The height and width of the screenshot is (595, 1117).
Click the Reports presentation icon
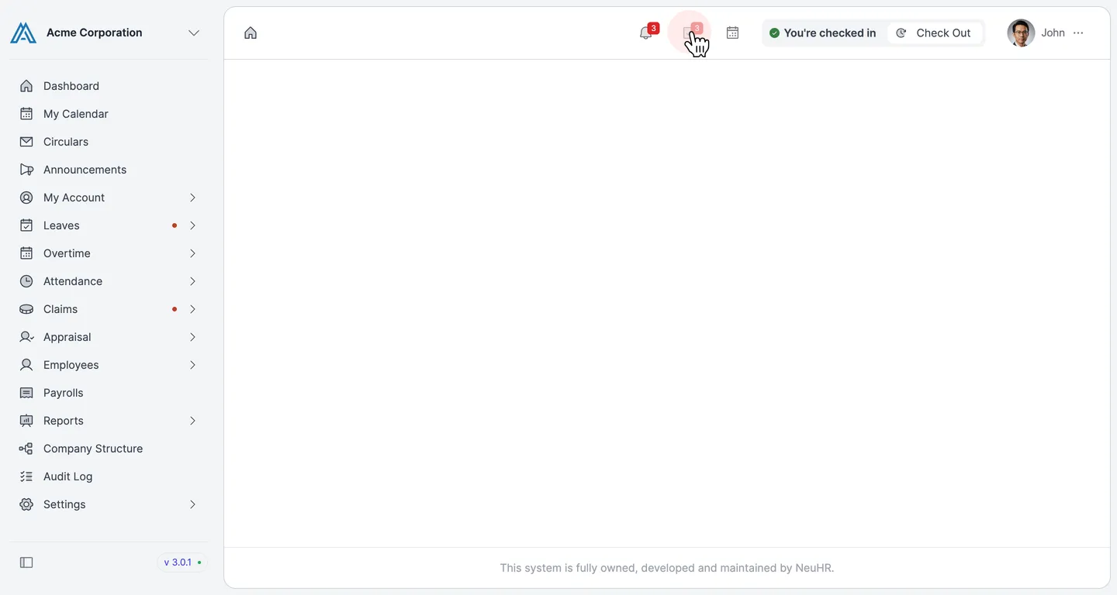coord(26,421)
